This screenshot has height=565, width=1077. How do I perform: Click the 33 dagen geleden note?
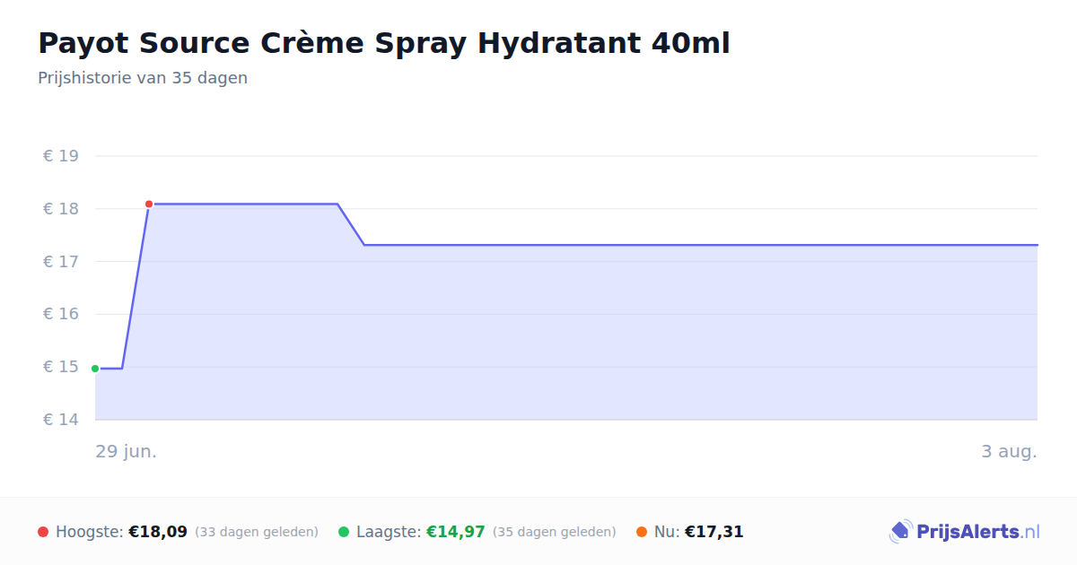click(257, 533)
